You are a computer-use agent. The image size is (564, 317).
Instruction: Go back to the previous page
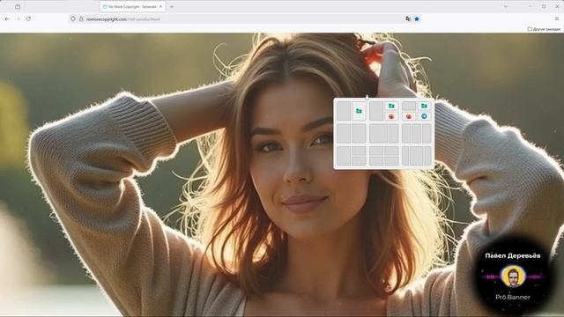pos(8,18)
